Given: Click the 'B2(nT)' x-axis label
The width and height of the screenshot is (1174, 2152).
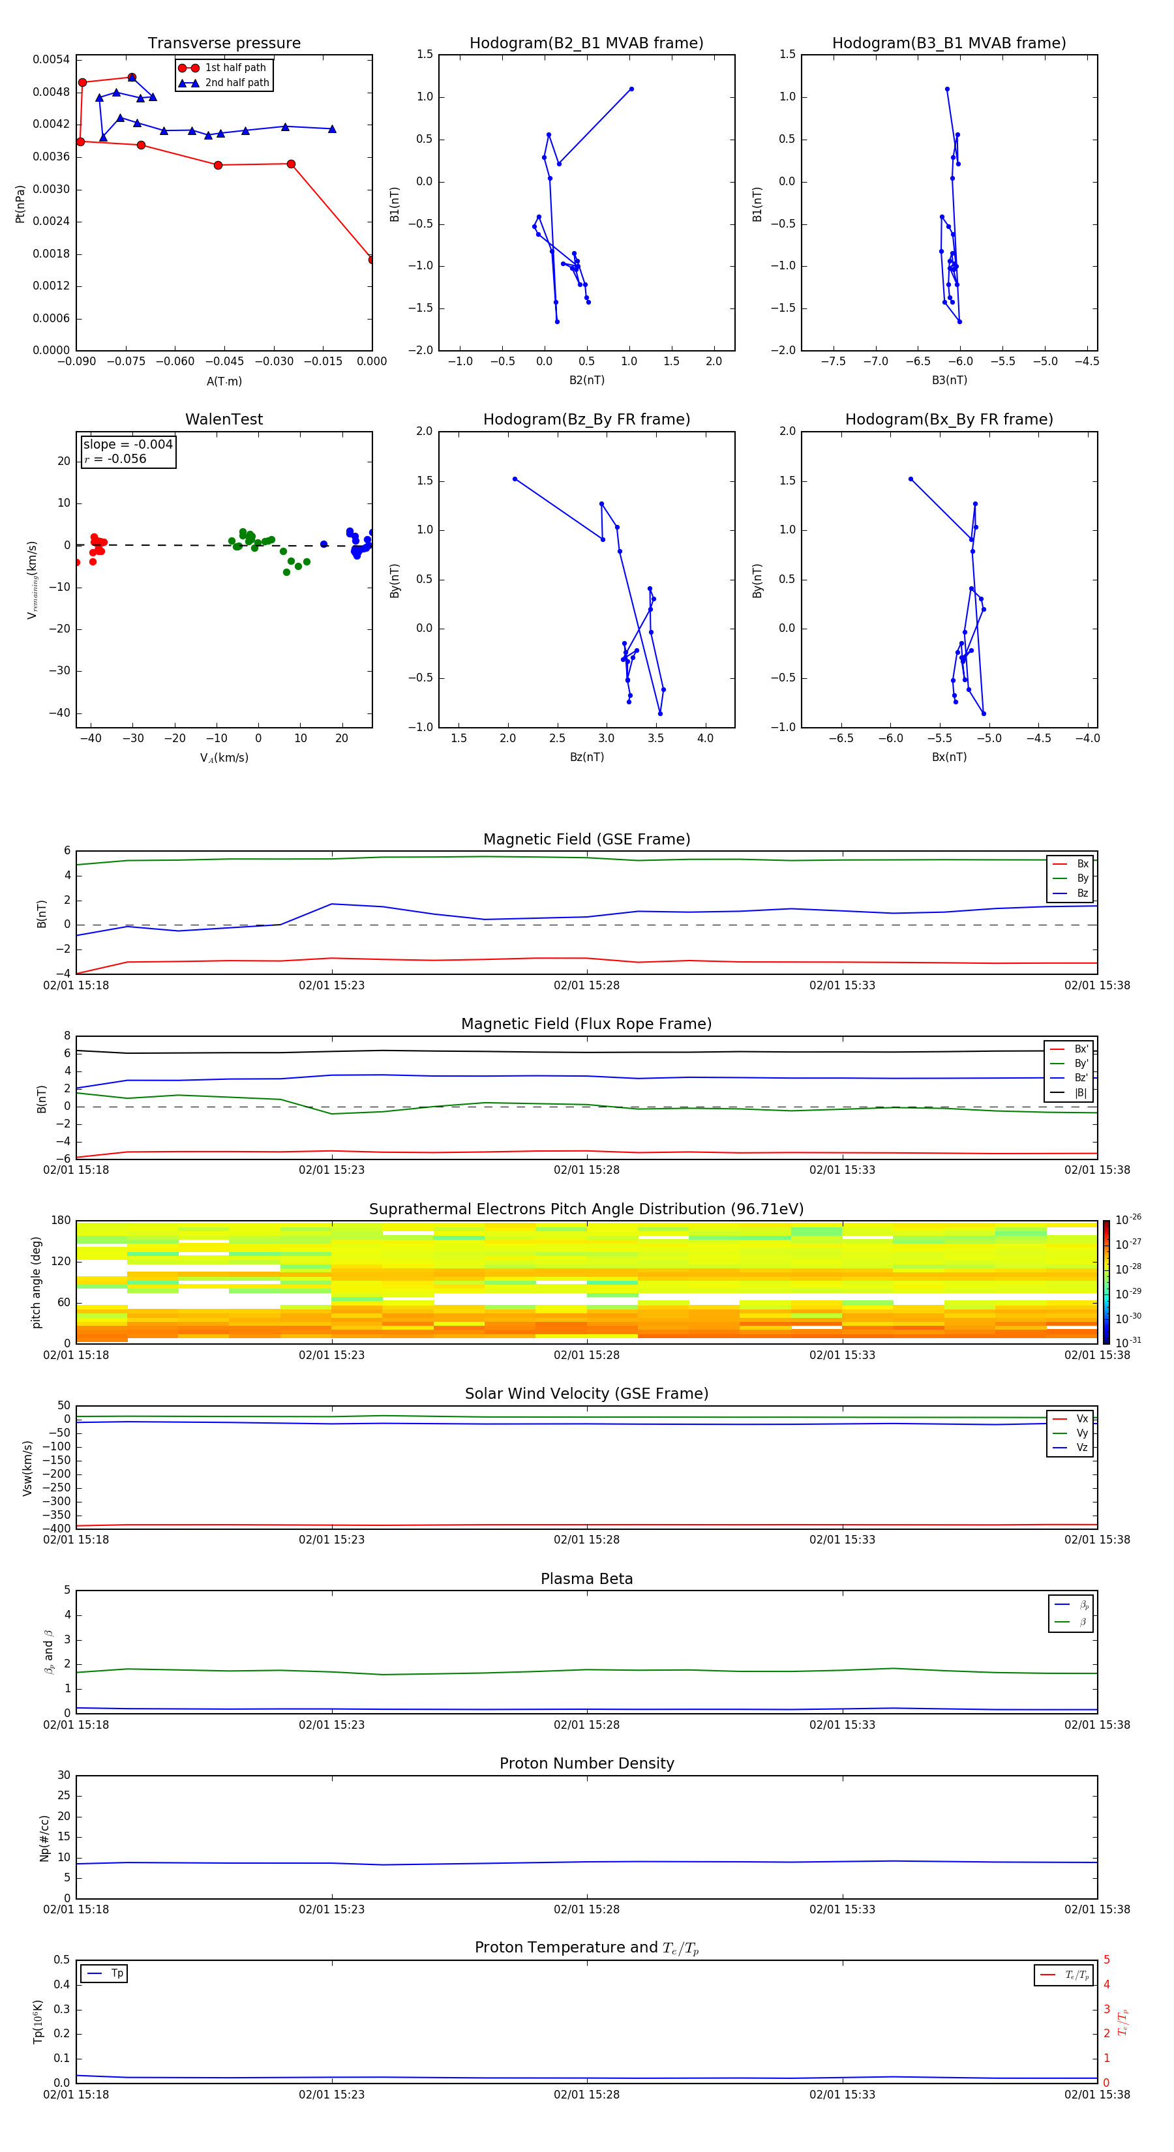Looking at the screenshot, I should coord(586,380).
